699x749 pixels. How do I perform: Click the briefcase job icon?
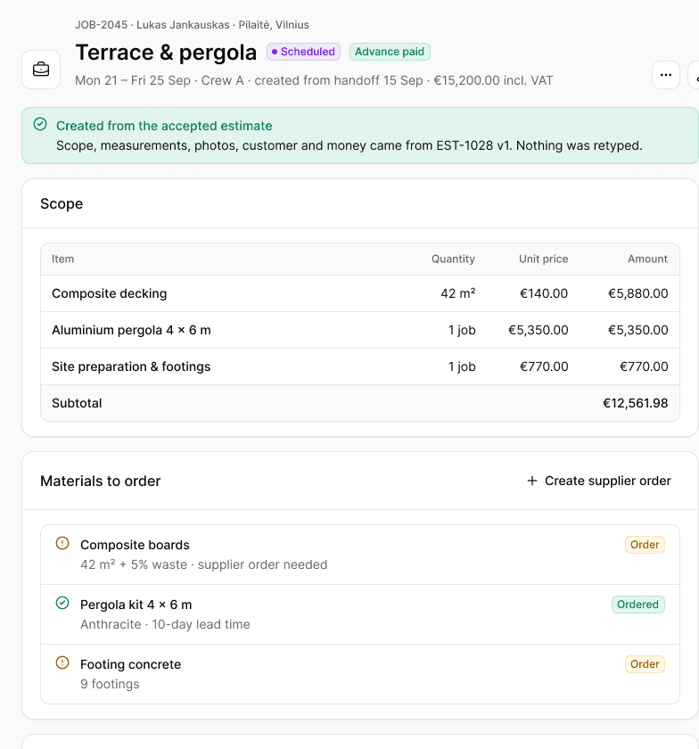pos(41,70)
